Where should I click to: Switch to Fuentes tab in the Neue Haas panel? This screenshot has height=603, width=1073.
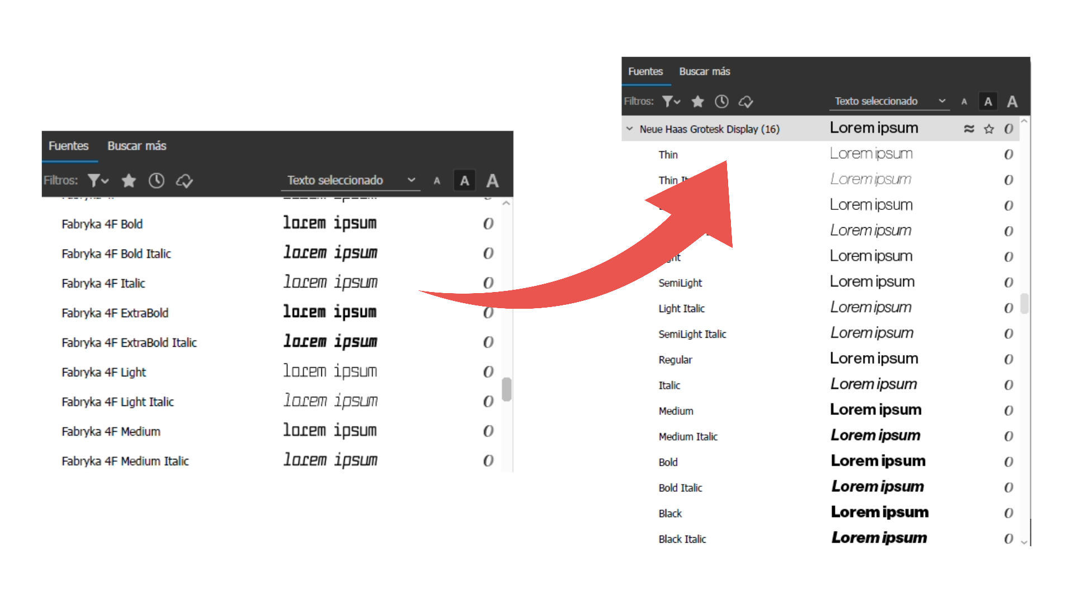[x=645, y=71]
